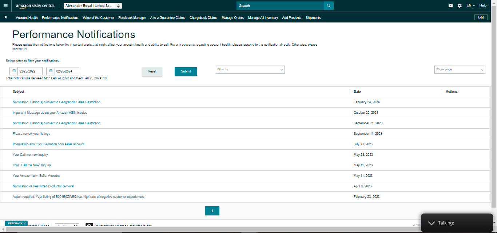
Task: Open Information about your Amazon.com seller account
Action: [48, 144]
